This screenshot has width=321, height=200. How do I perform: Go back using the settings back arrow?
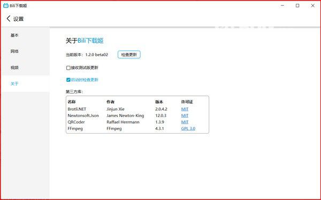[x=9, y=19]
